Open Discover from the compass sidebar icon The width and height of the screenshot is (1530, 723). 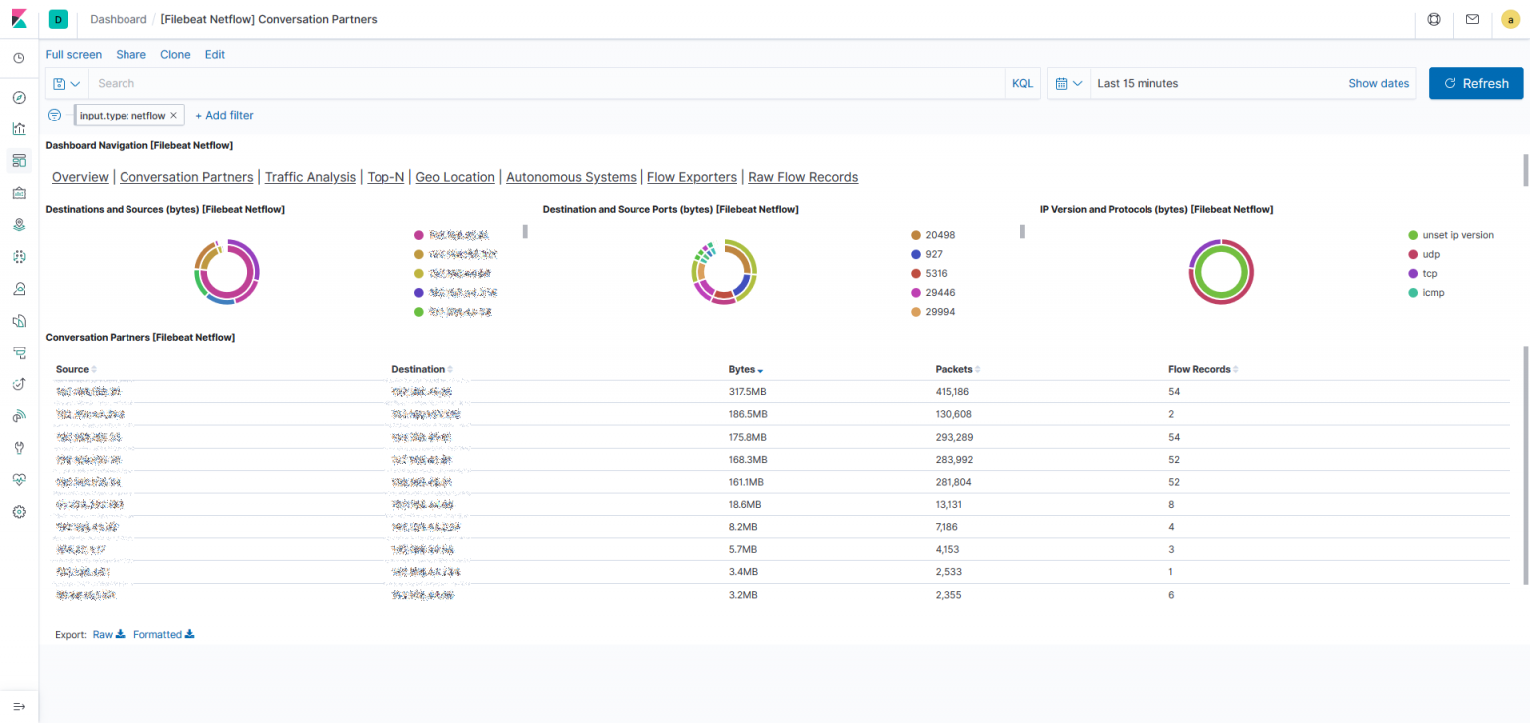click(18, 97)
